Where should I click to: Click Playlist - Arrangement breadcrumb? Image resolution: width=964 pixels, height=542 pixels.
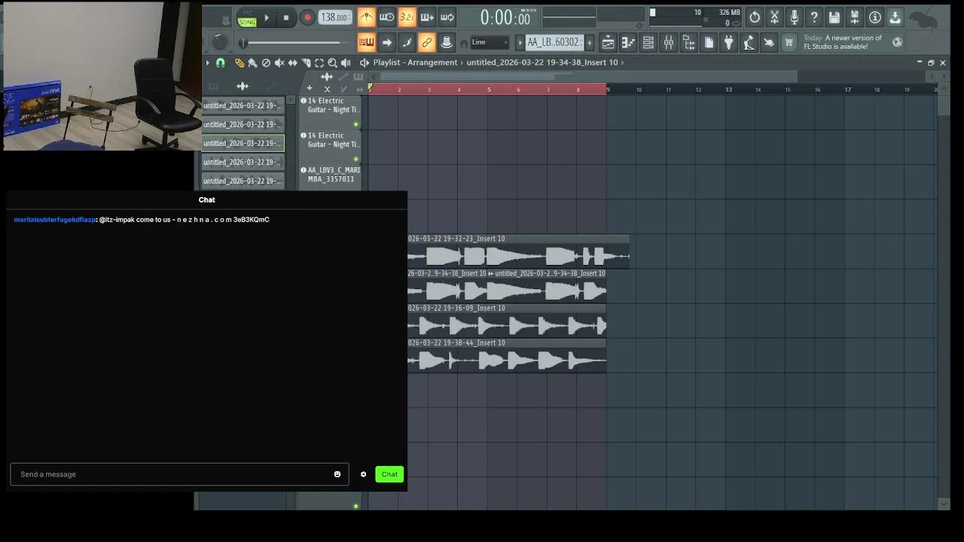(x=415, y=62)
